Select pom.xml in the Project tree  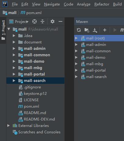pos(35,106)
